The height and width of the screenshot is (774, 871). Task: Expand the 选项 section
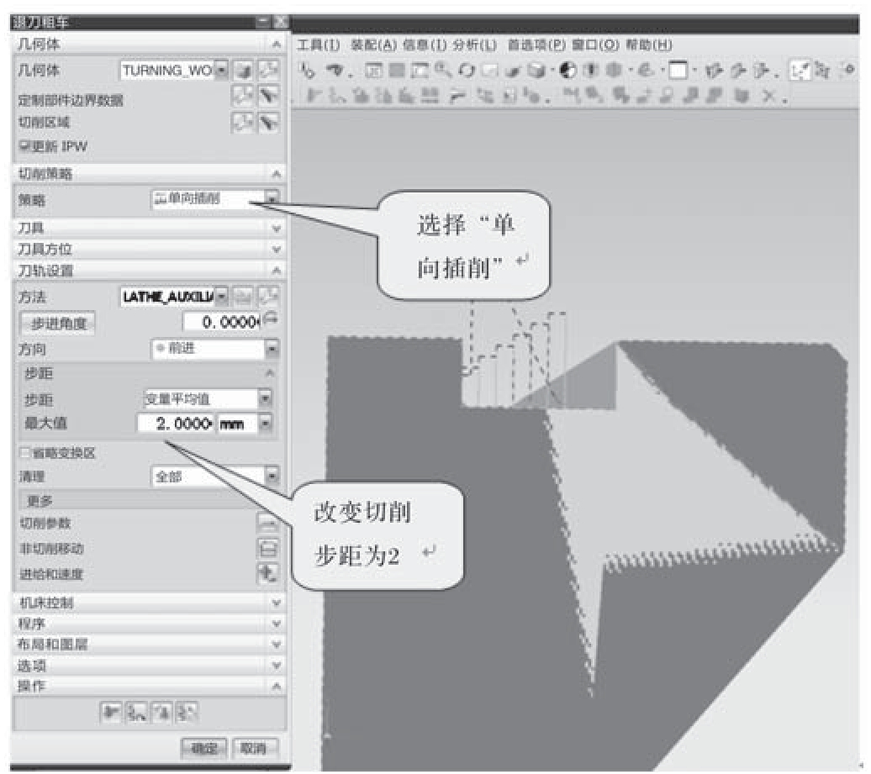point(149,666)
